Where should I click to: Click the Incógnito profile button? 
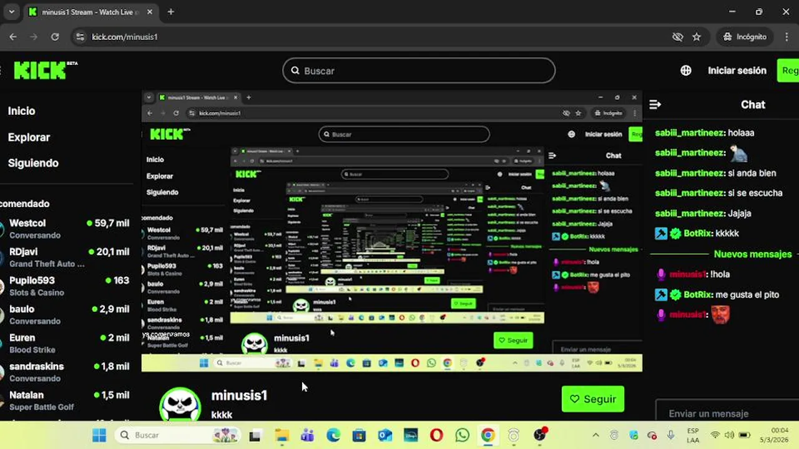[745, 37]
